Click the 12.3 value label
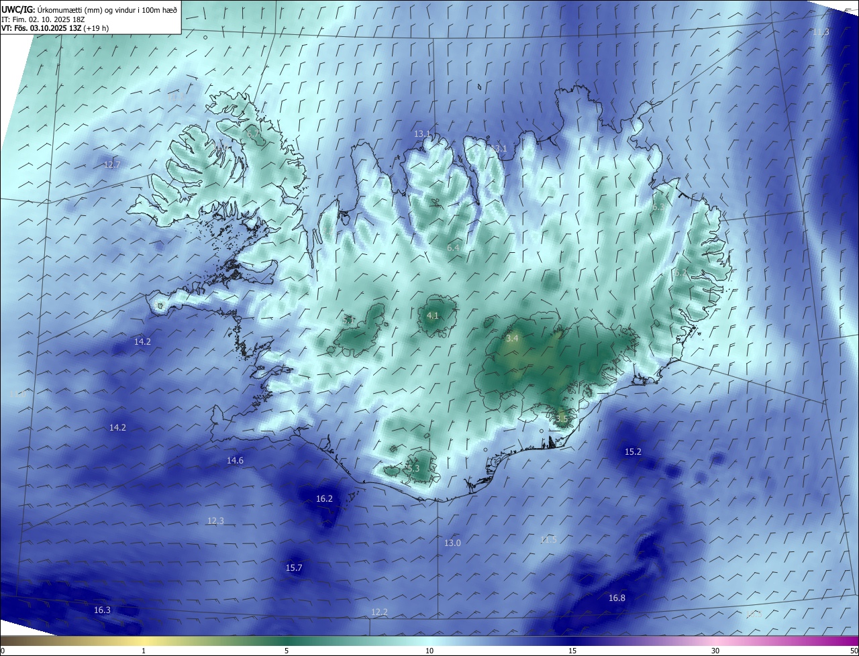Screen dimensions: 859x656 point(215,521)
